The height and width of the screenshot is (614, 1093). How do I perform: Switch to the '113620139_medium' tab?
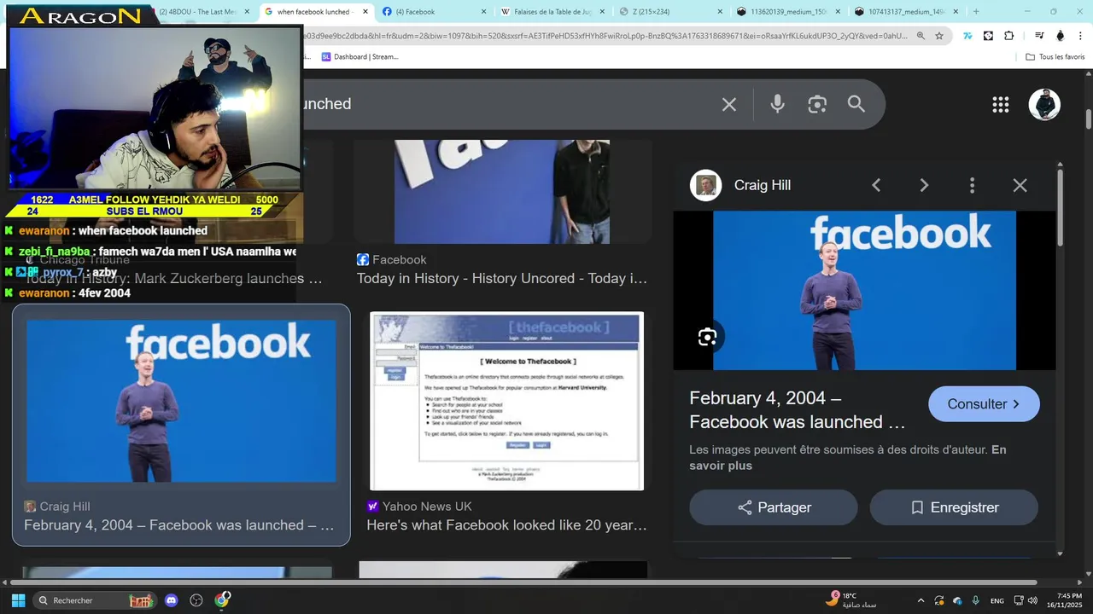pos(788,12)
